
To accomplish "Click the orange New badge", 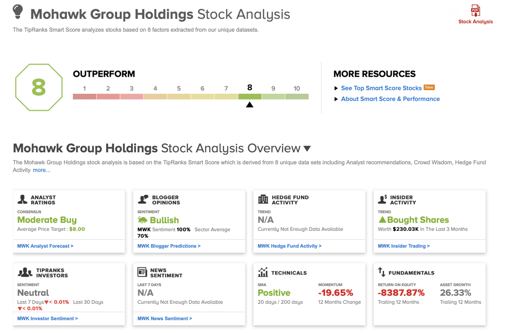I will tap(429, 87).
